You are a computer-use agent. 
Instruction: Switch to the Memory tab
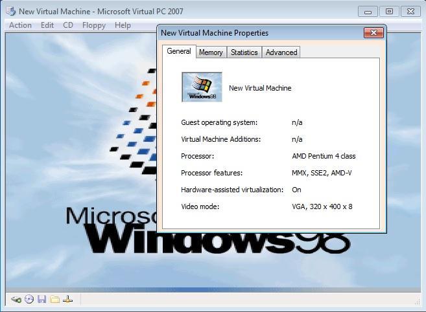(211, 52)
